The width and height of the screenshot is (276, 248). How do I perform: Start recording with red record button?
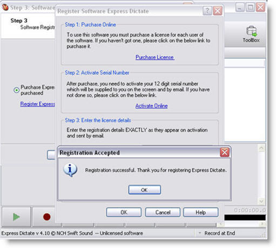[46, 217]
